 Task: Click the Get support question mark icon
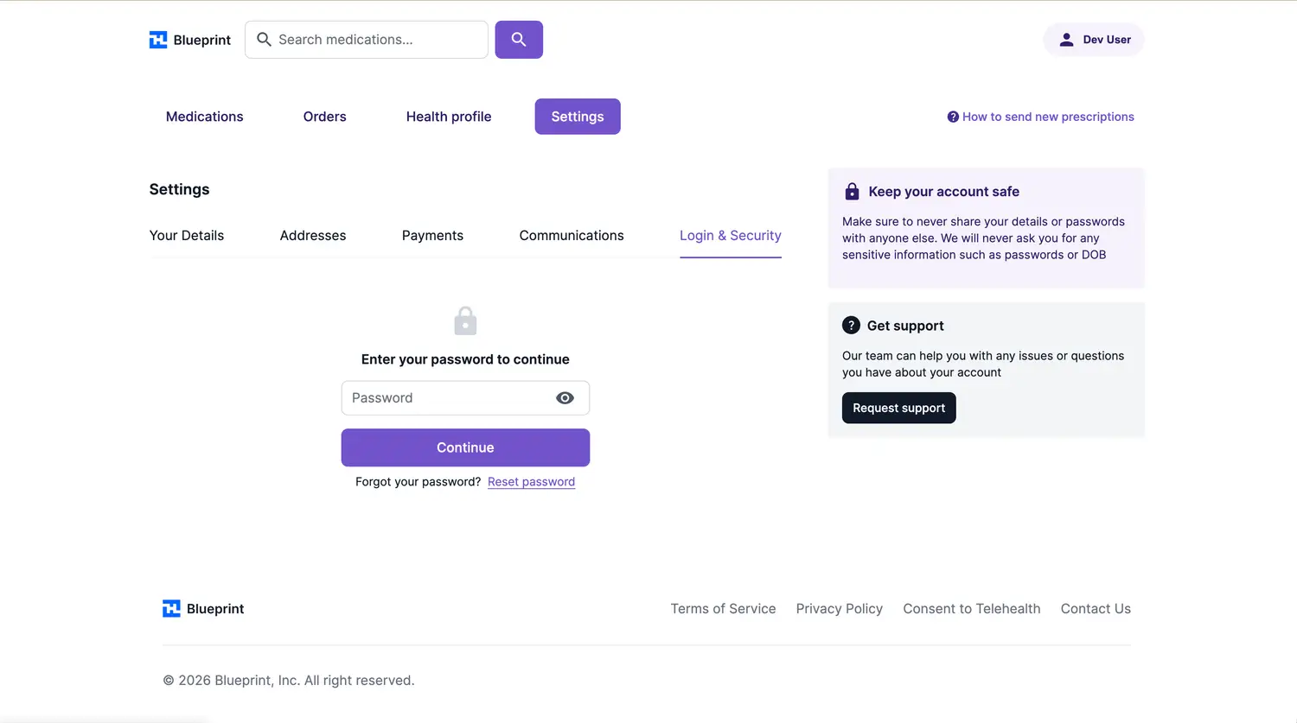click(x=851, y=326)
